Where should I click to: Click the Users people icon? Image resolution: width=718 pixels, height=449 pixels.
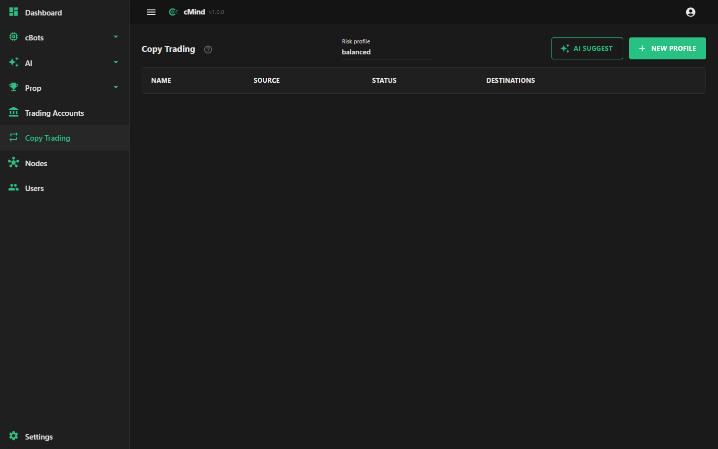13,188
